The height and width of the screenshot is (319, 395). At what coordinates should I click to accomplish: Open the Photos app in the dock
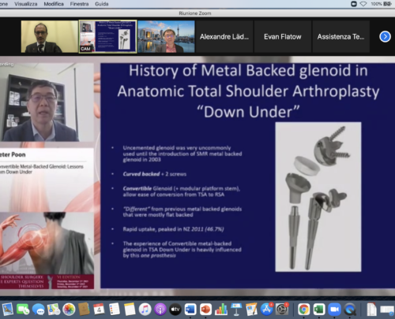pos(69,310)
